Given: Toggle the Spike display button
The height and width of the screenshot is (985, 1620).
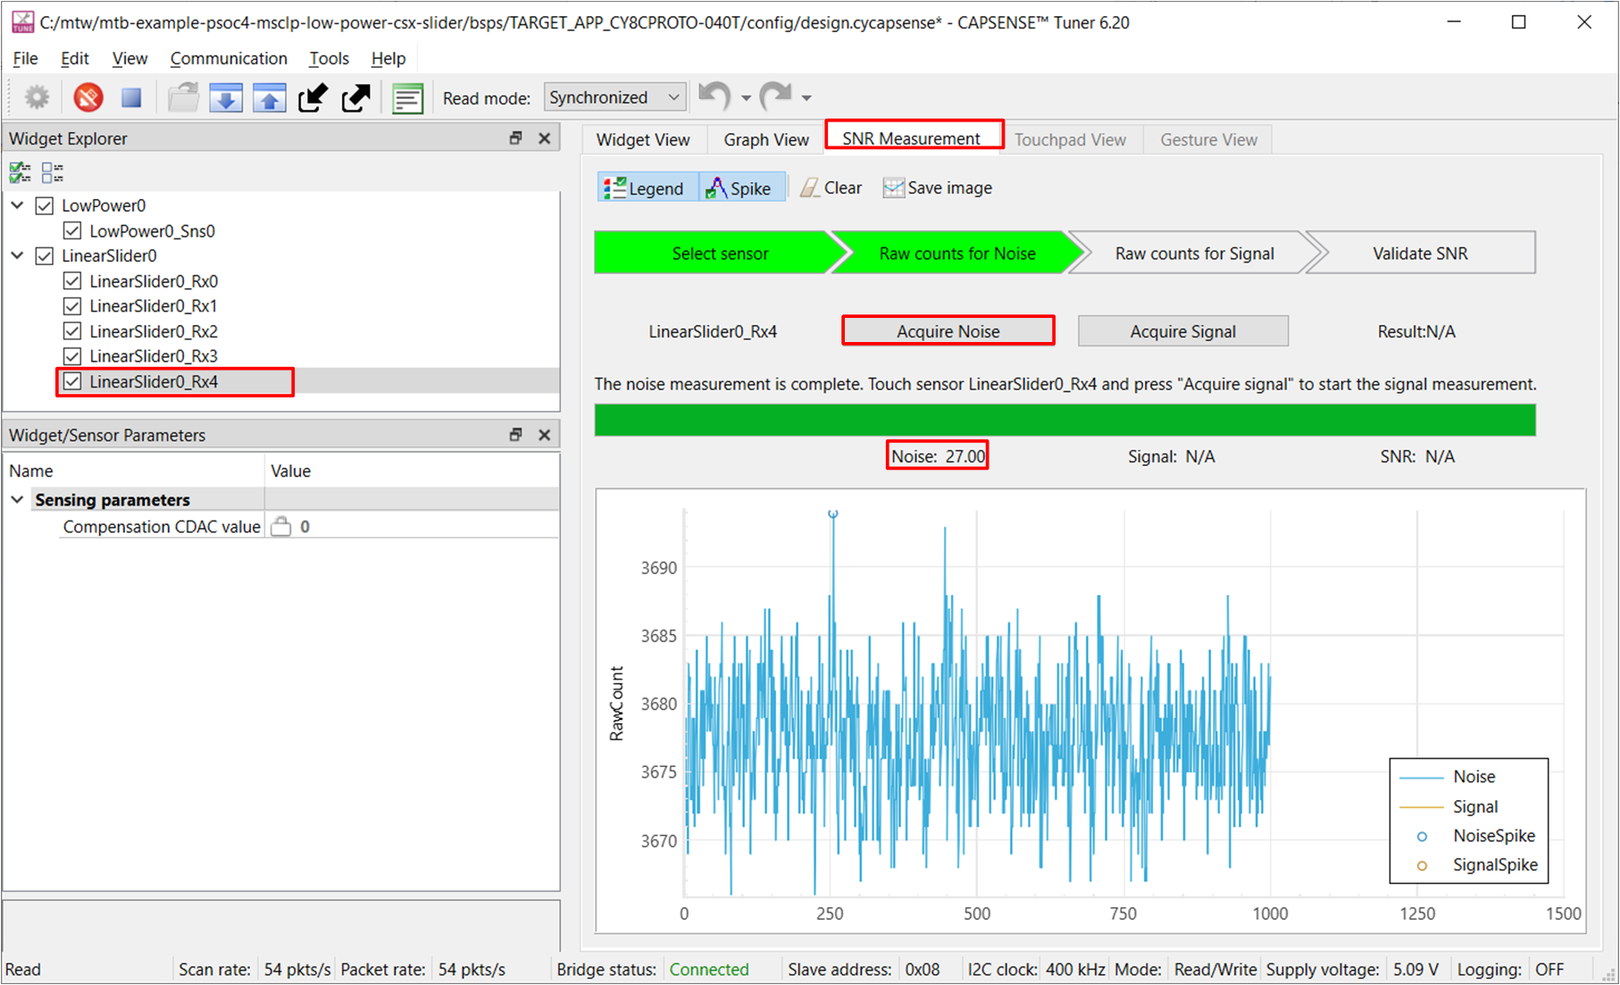Looking at the screenshot, I should click(x=741, y=188).
